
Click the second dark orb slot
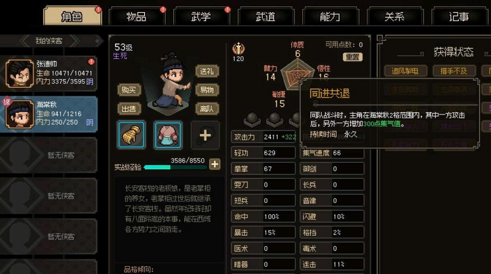tap(274, 119)
